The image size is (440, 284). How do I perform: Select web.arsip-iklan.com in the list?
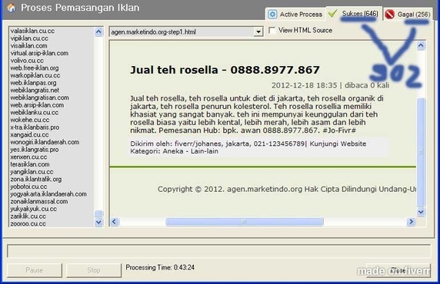point(37,105)
